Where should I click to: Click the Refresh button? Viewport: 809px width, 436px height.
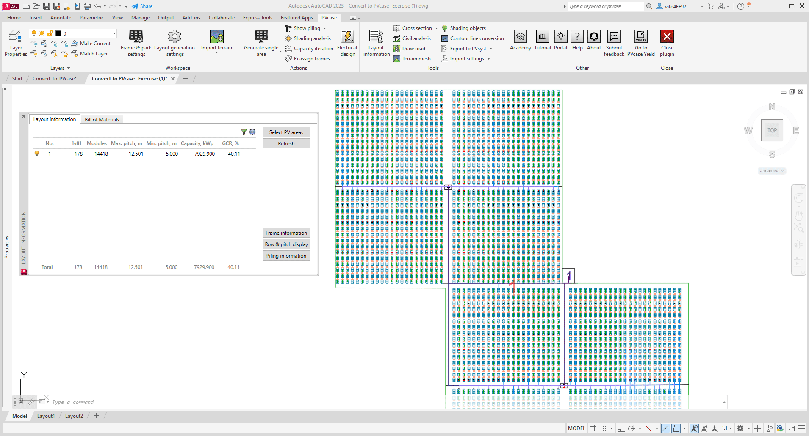pyautogui.click(x=286, y=144)
